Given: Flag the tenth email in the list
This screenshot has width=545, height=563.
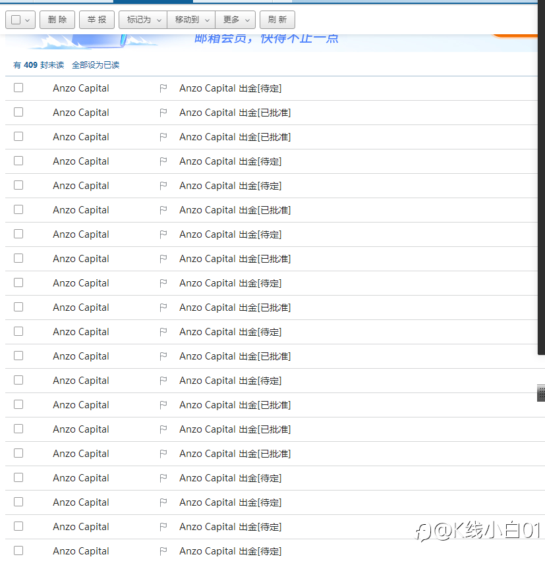Looking at the screenshot, I should pos(163,308).
